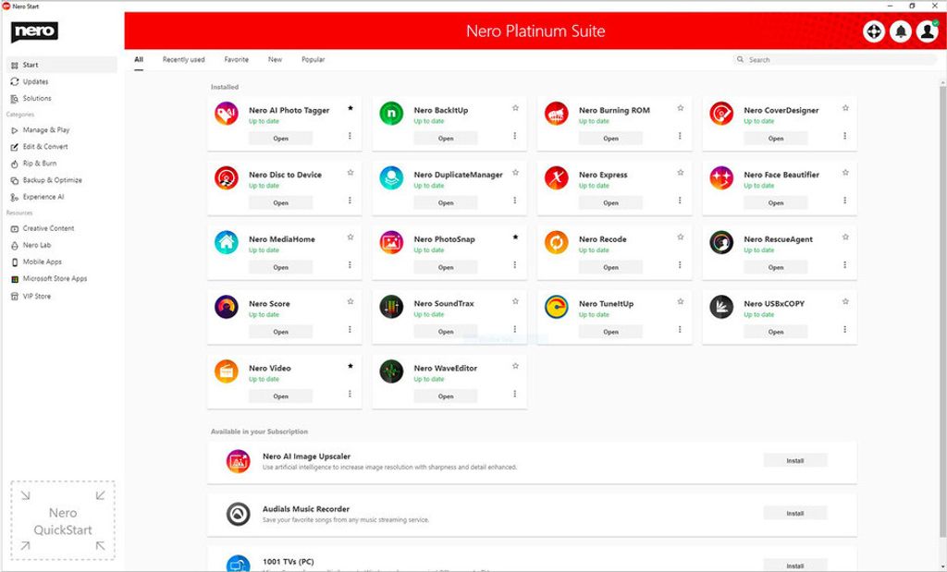Click the Nero AI Image Upscaler icon

[x=238, y=462]
